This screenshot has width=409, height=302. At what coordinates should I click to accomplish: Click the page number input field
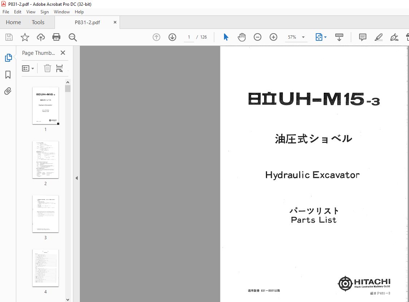pyautogui.click(x=189, y=37)
